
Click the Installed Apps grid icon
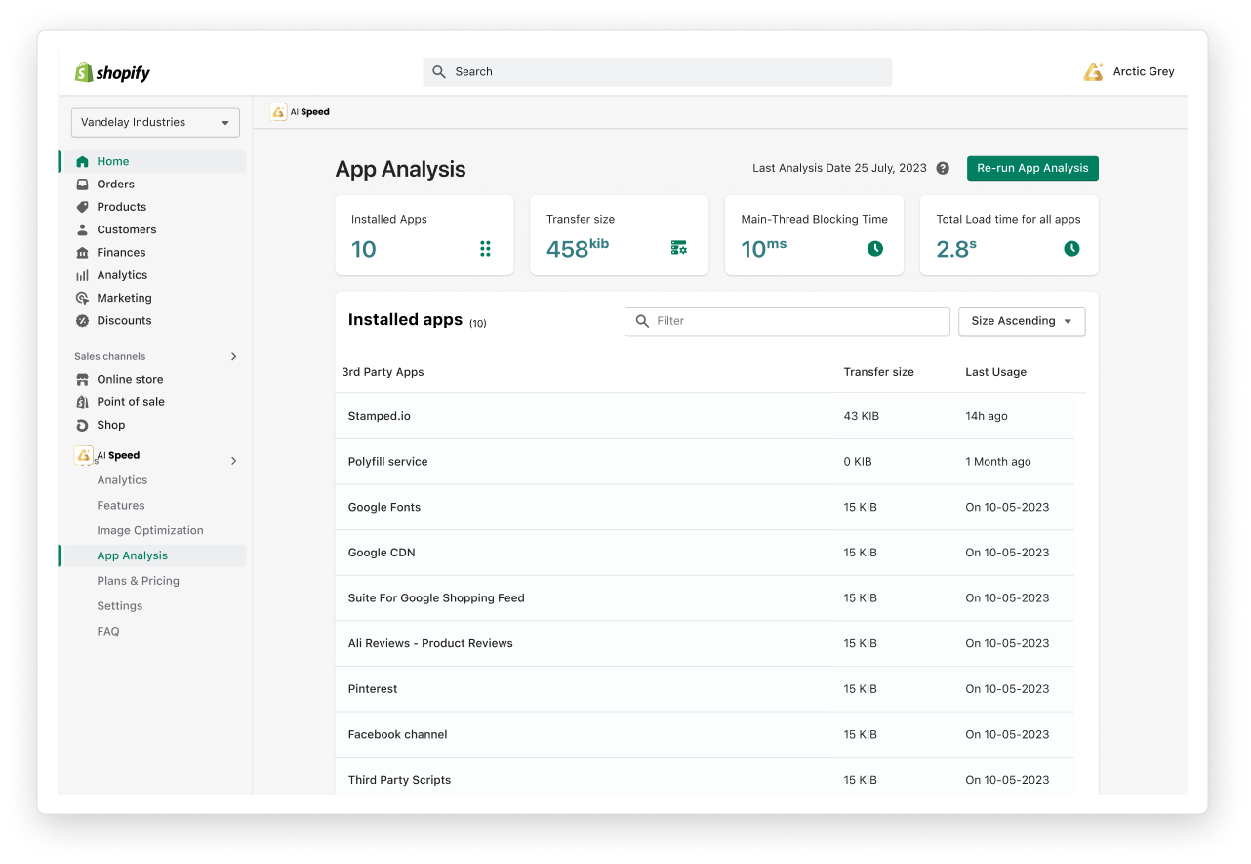[485, 249]
